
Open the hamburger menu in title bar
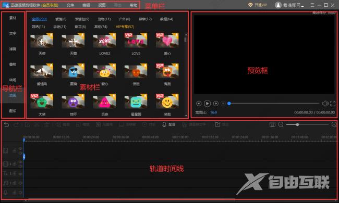coord(312,5)
